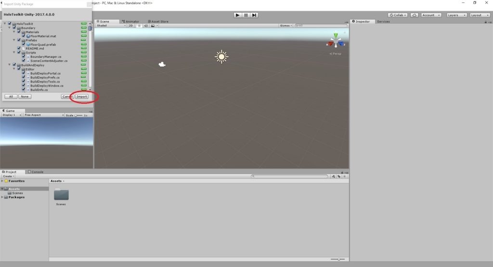Toggle the BoundaryManager.cs checkbox
Viewport: 493px width, 267px height.
(x=24, y=57)
